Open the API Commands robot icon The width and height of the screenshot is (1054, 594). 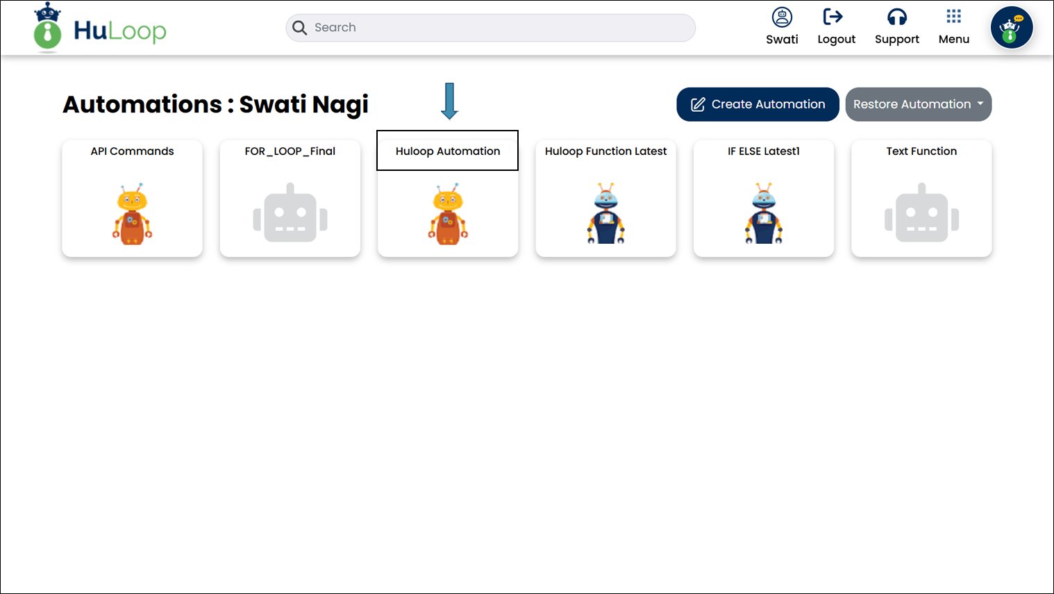coord(132,214)
